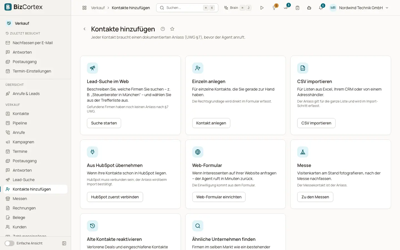
Task: Click the history icon on Alte Kontakte reaktivieren card
Action: (92, 226)
